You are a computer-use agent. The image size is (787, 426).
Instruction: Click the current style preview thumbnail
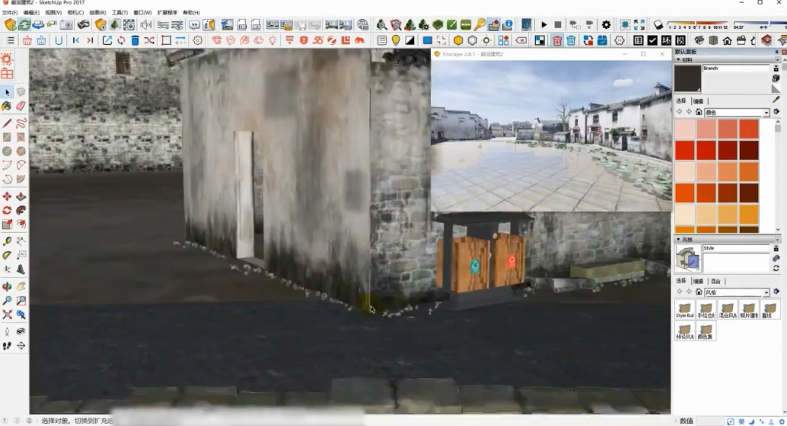coord(687,259)
